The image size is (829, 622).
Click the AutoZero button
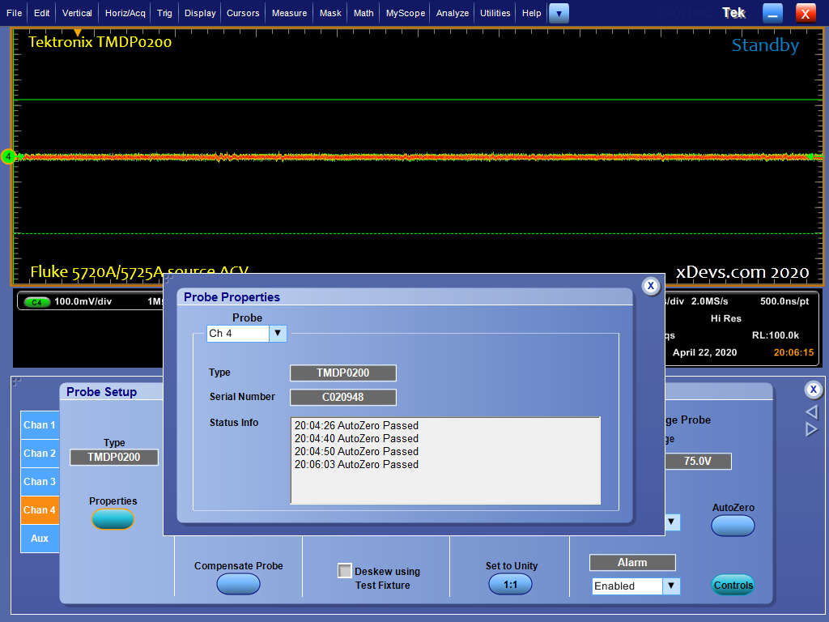click(x=733, y=526)
